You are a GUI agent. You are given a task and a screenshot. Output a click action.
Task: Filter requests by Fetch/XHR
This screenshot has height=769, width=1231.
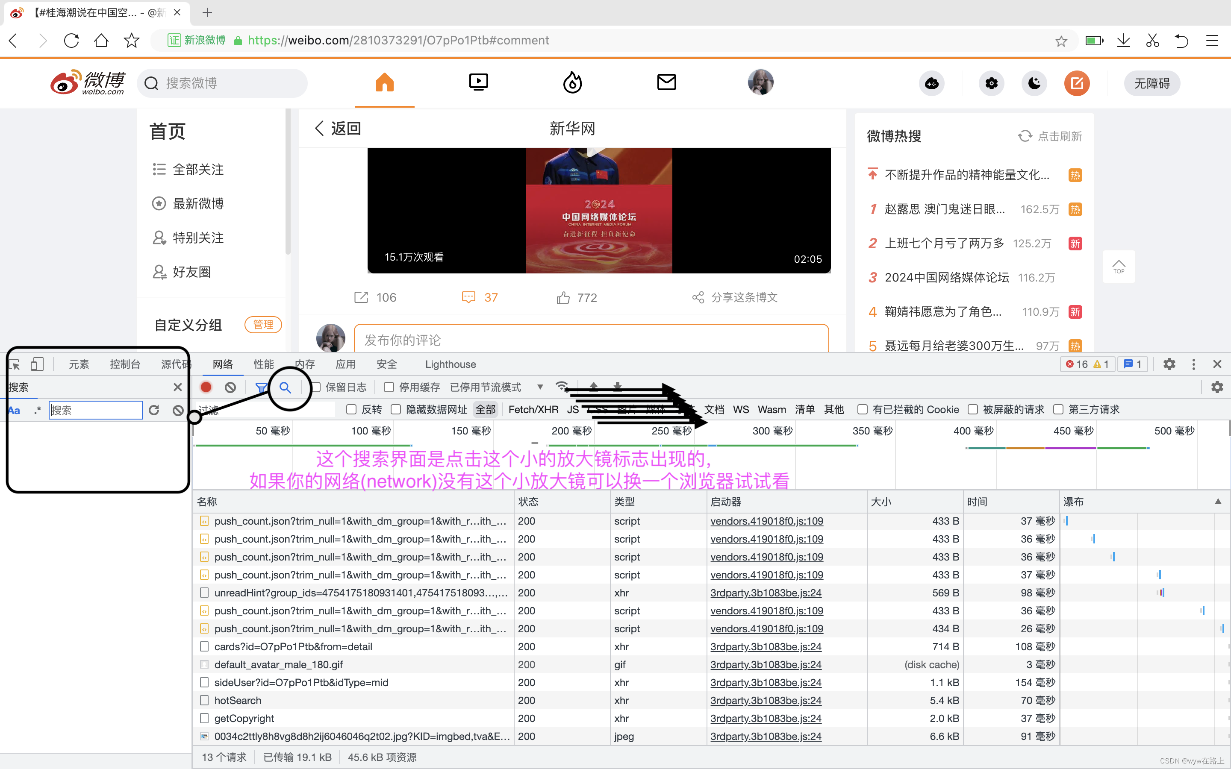click(x=533, y=410)
